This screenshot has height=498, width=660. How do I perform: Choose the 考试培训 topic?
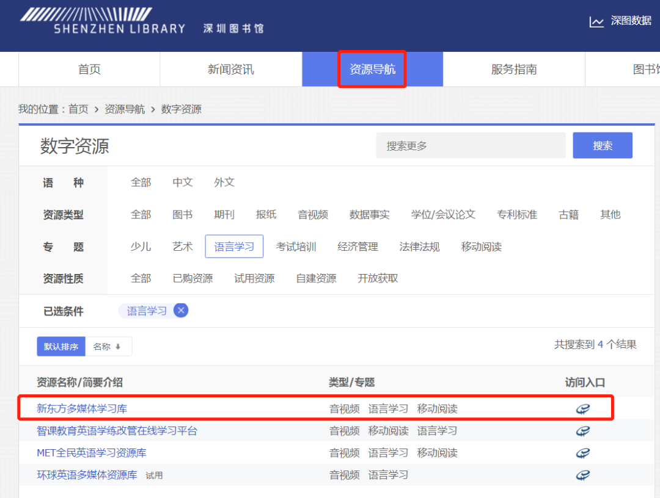click(x=296, y=247)
